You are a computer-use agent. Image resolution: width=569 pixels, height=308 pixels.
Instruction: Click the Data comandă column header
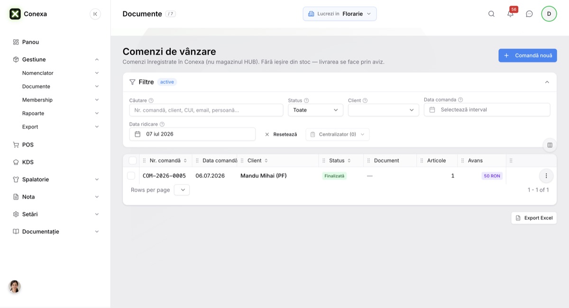coord(220,161)
